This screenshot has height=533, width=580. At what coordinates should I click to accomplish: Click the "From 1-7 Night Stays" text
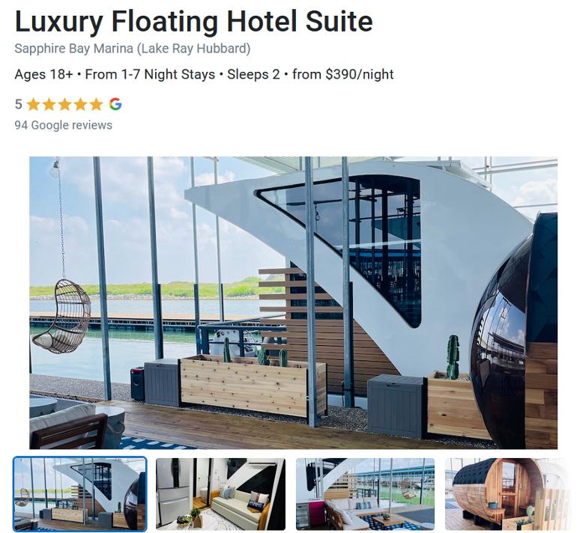(x=150, y=74)
